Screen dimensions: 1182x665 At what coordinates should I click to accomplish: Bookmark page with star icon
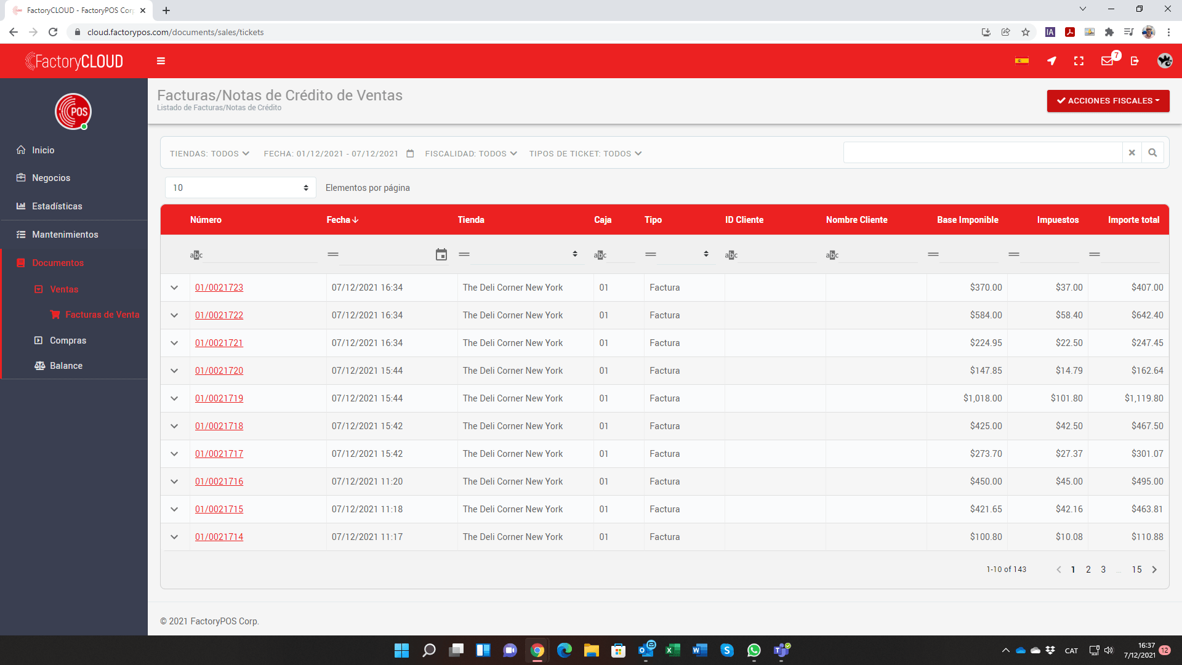click(1026, 32)
